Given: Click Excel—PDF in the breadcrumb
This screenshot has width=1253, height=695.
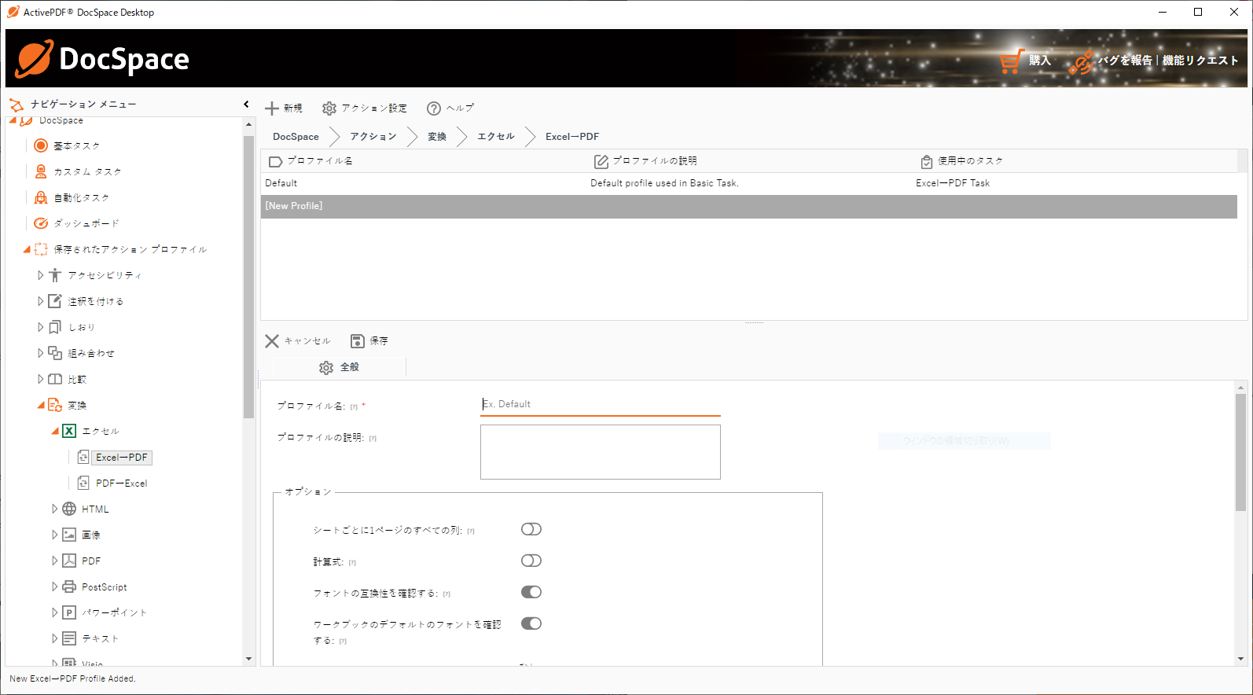Looking at the screenshot, I should click(572, 137).
